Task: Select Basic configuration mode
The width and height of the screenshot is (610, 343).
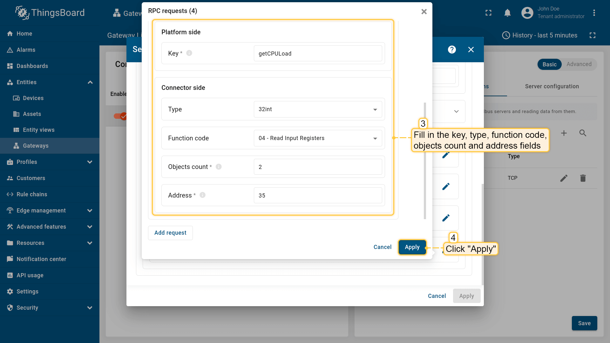Action: pos(549,64)
